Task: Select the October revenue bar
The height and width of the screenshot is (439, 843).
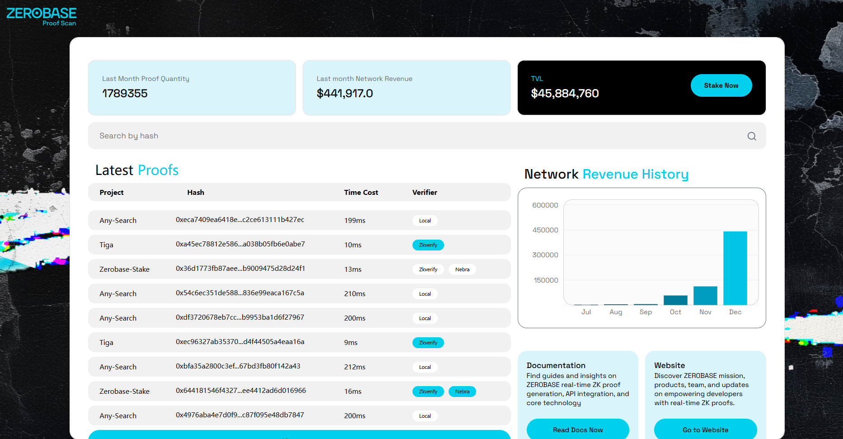Action: [675, 300]
